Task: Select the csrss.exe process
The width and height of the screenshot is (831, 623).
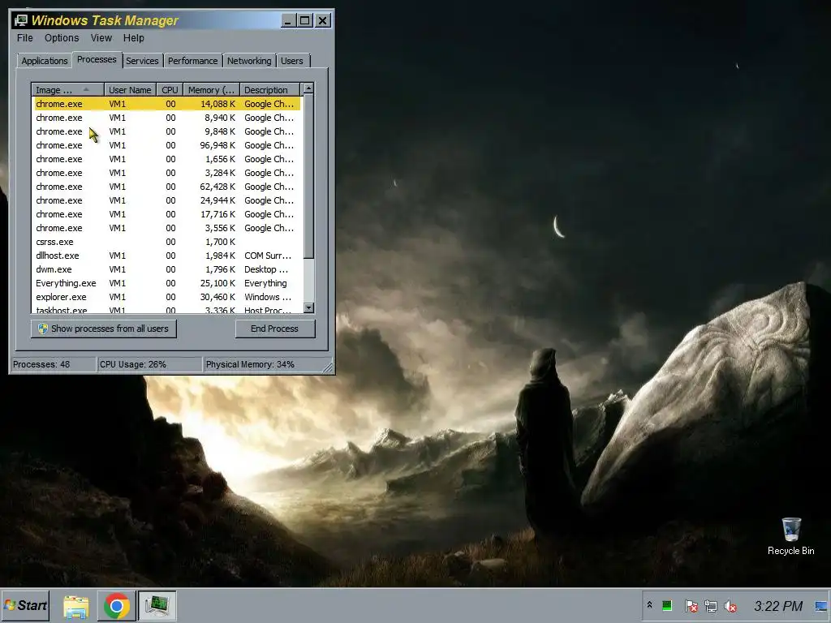Action: click(x=167, y=242)
